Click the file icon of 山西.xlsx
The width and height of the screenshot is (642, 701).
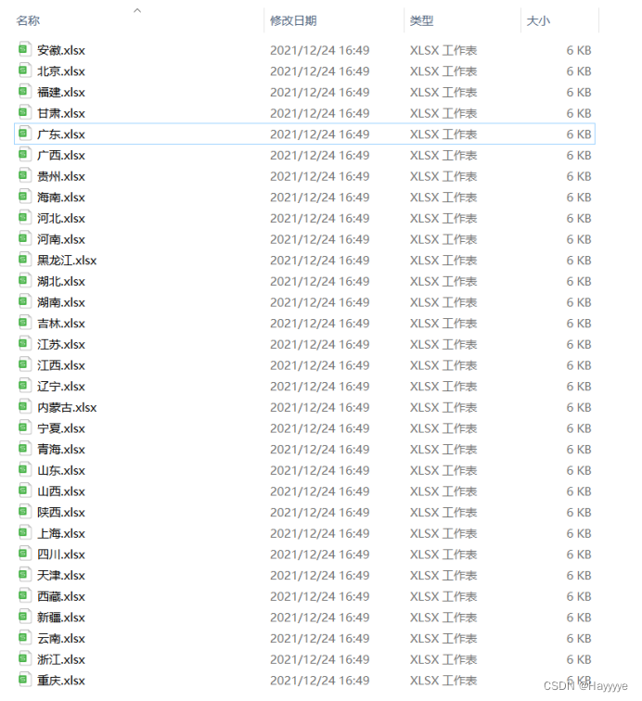[25, 491]
